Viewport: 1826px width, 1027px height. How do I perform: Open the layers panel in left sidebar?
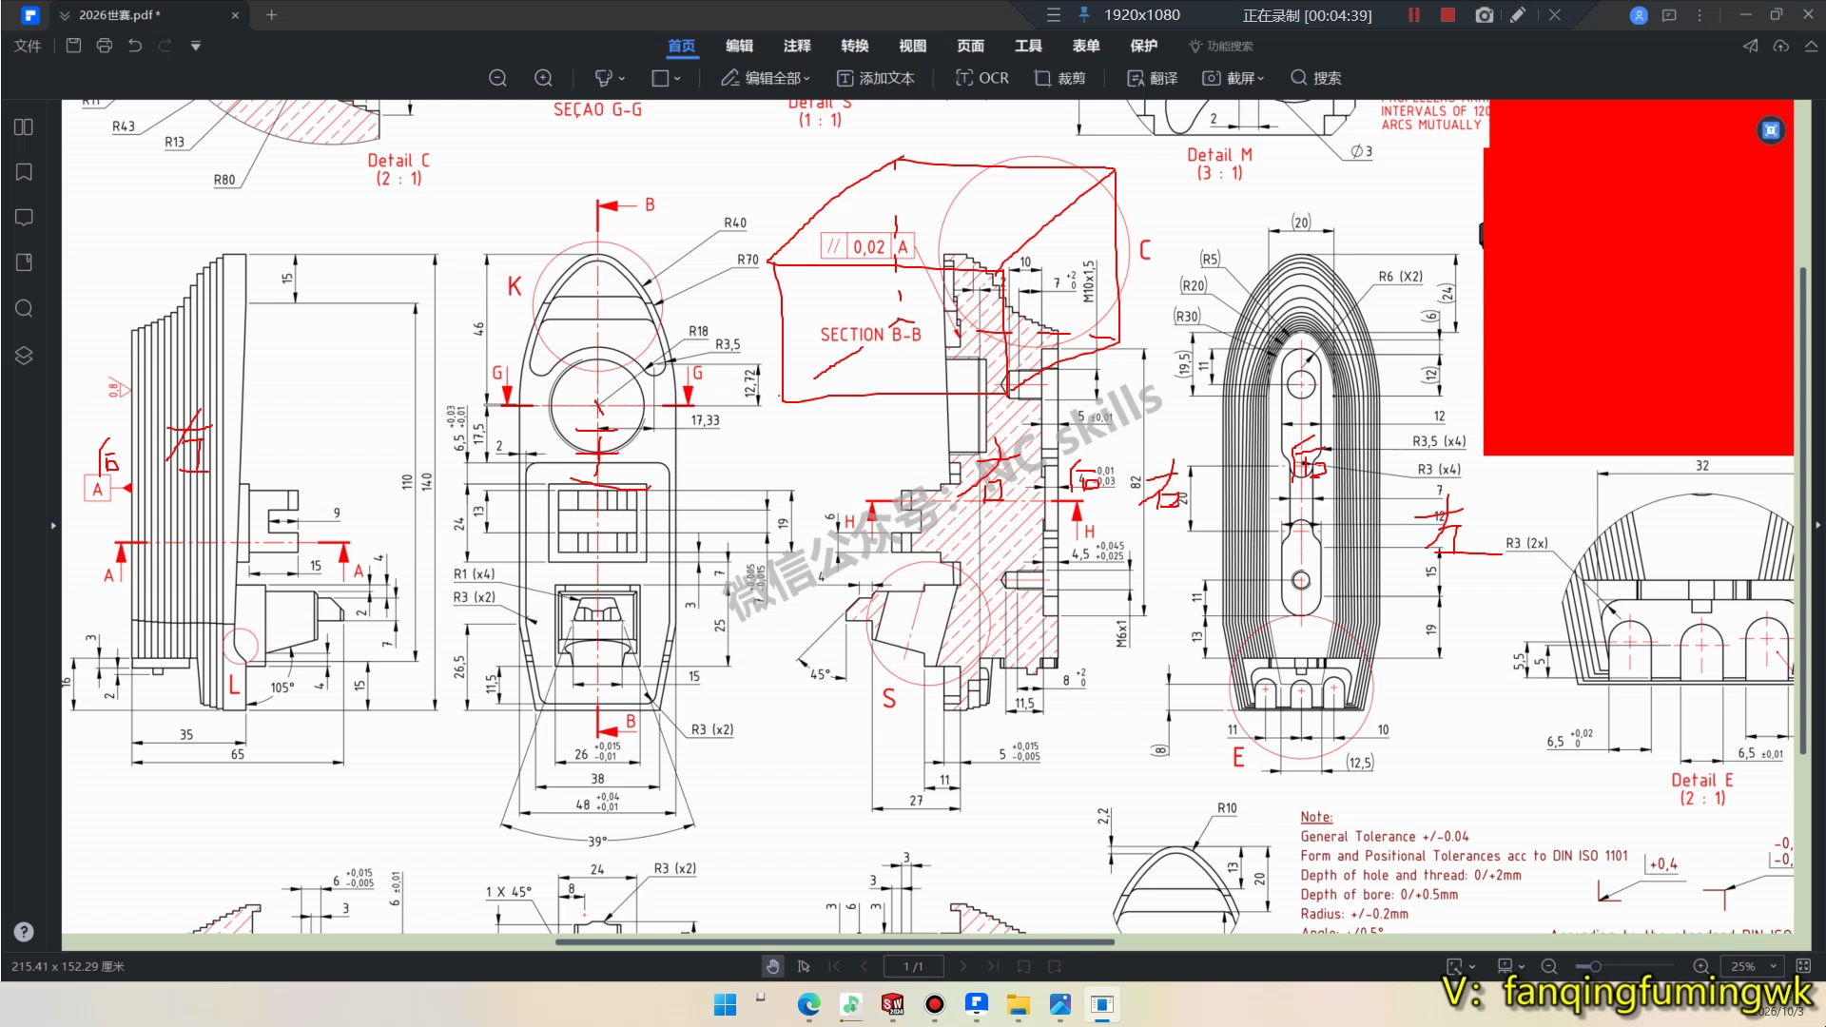(x=24, y=355)
